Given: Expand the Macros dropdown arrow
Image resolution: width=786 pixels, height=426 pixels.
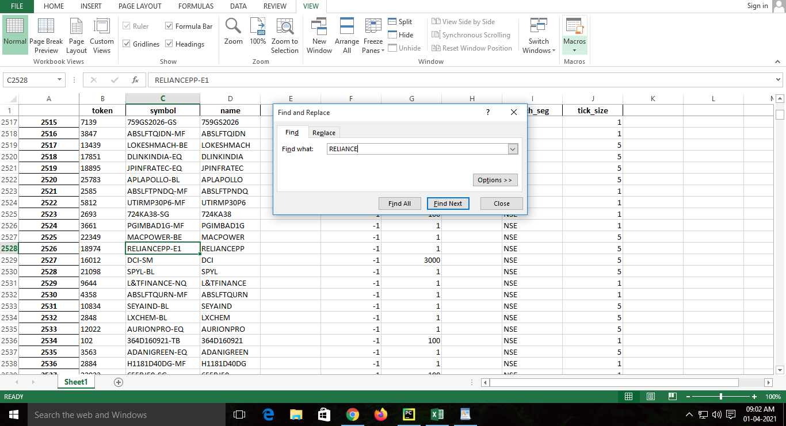Looking at the screenshot, I should click(574, 50).
